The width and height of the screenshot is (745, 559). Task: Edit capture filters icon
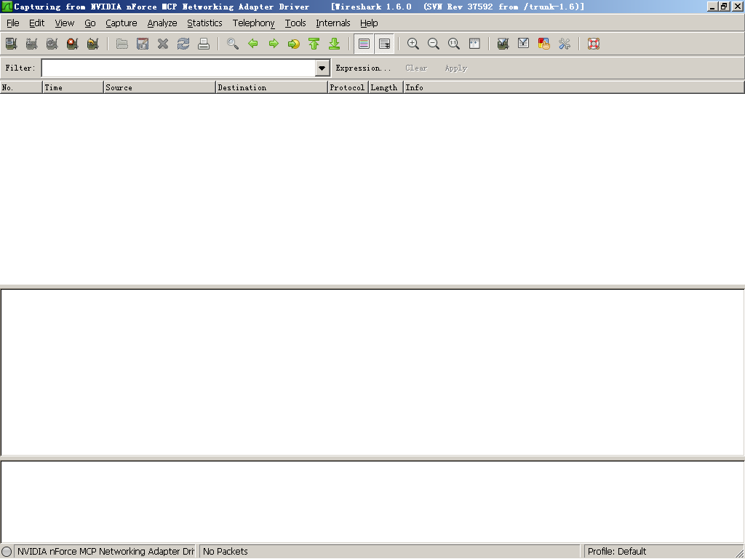click(503, 44)
